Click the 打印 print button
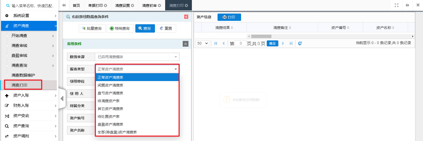Screen dimensions: 423x141 pos(229,17)
